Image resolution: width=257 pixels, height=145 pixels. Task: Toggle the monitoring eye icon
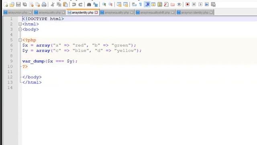(x=179, y=4)
